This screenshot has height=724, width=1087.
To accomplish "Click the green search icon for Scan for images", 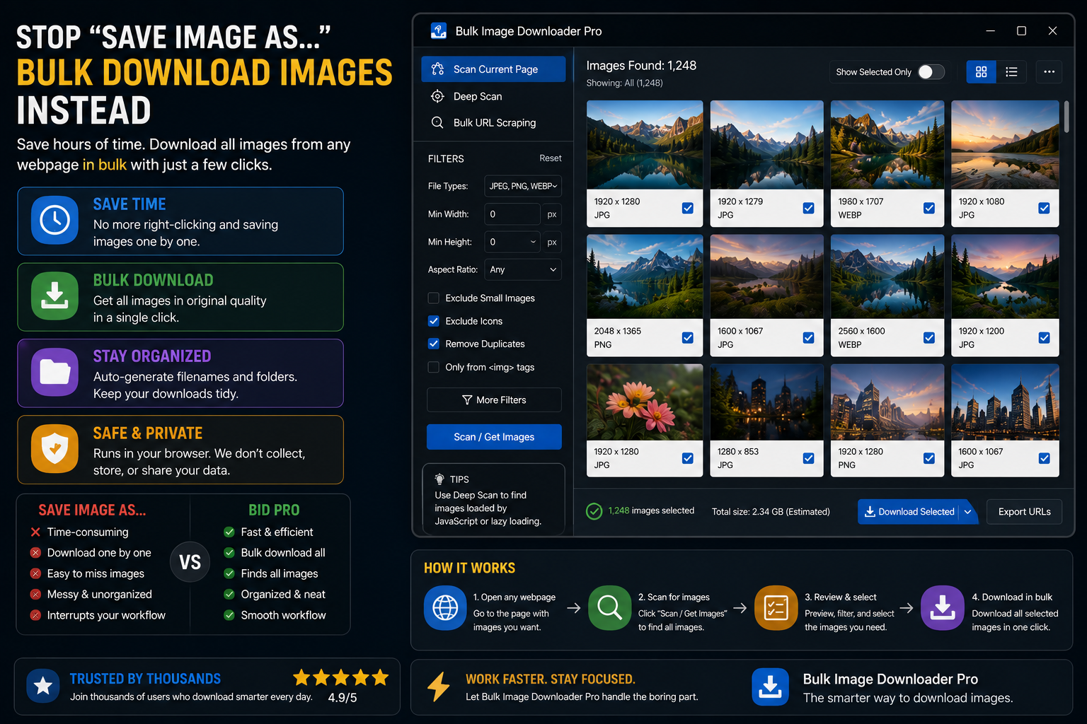I will pos(609,607).
